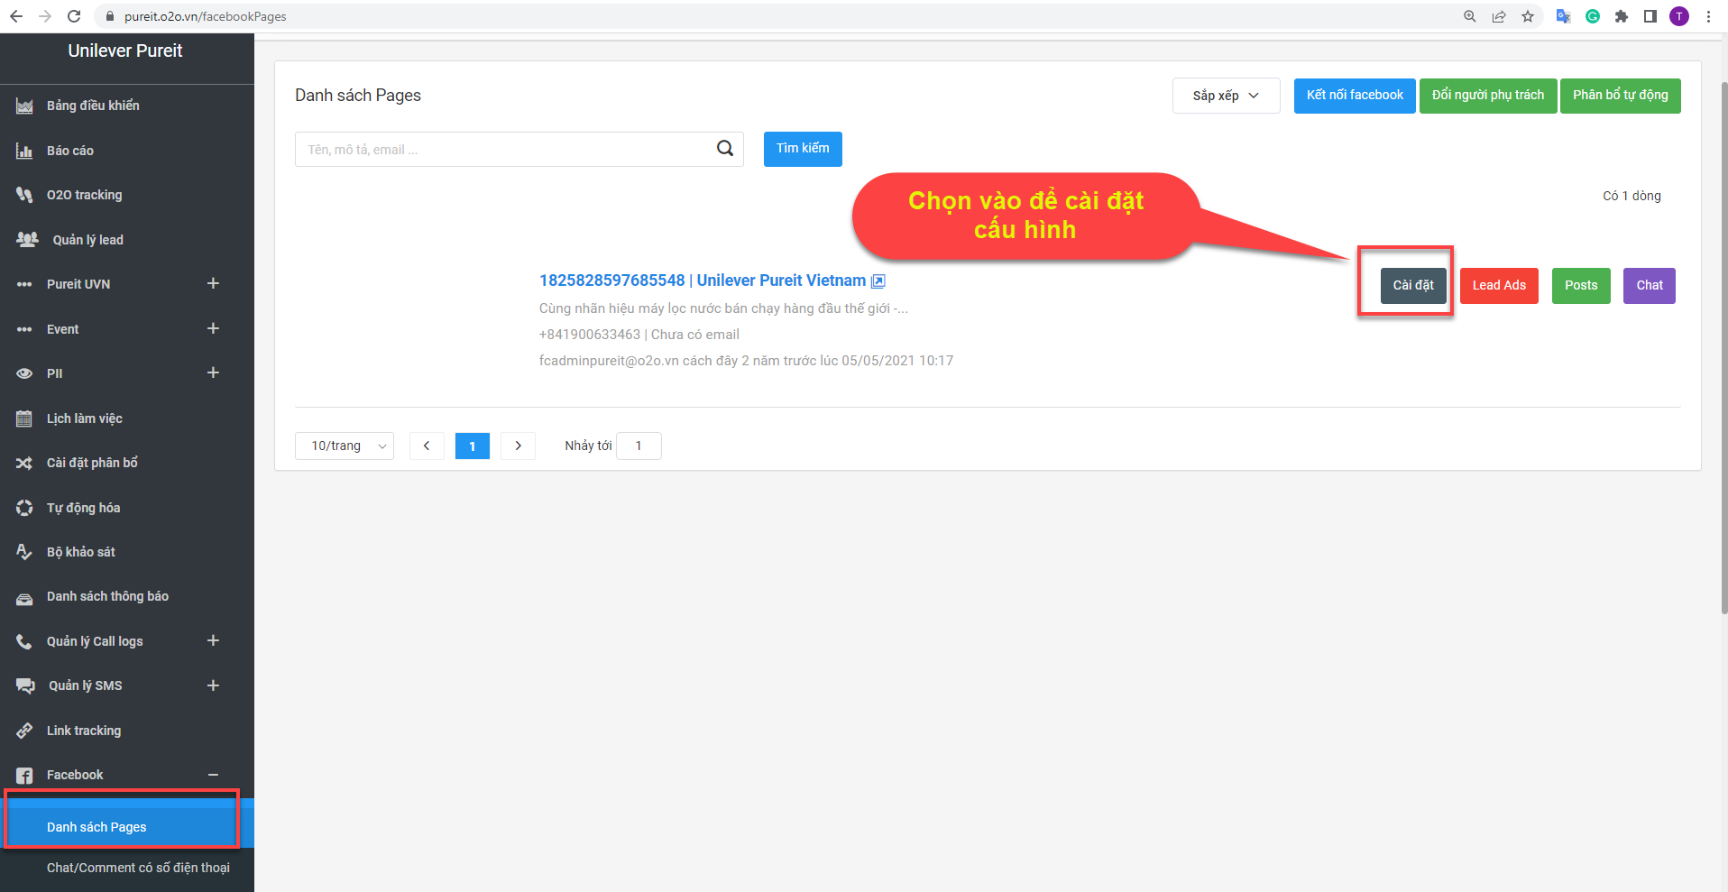This screenshot has height=892, width=1728.
Task: Go to next page arrow in pagination
Action: (x=518, y=446)
